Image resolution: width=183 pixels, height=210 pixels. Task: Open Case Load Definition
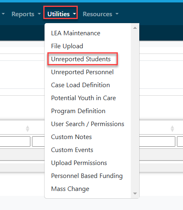pos(81,85)
